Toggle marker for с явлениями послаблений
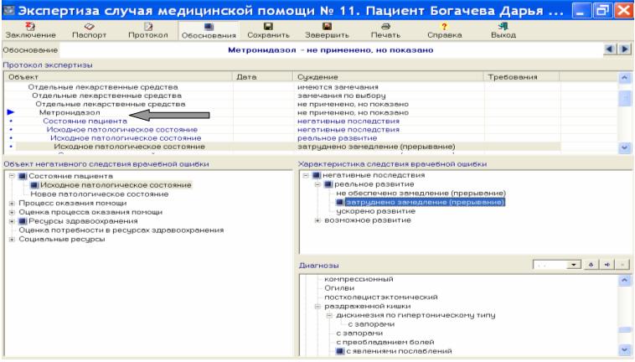This screenshot has width=635, height=362. click(x=340, y=350)
